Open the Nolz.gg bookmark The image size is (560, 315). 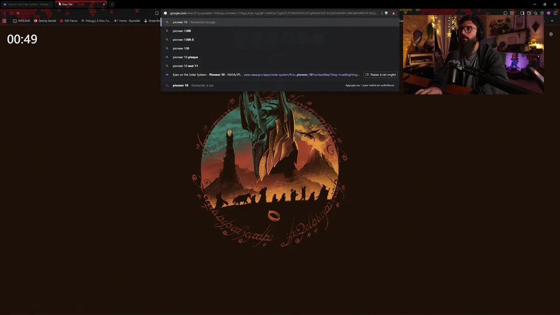(96, 21)
